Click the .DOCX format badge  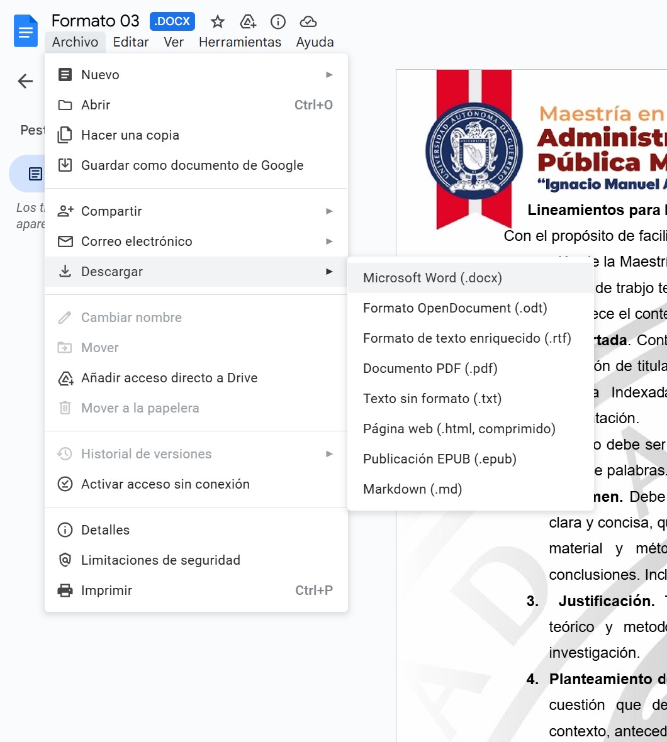pyautogui.click(x=172, y=21)
